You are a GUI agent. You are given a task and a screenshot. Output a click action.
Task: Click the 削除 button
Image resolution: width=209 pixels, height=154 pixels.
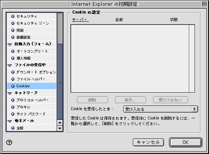(92, 100)
